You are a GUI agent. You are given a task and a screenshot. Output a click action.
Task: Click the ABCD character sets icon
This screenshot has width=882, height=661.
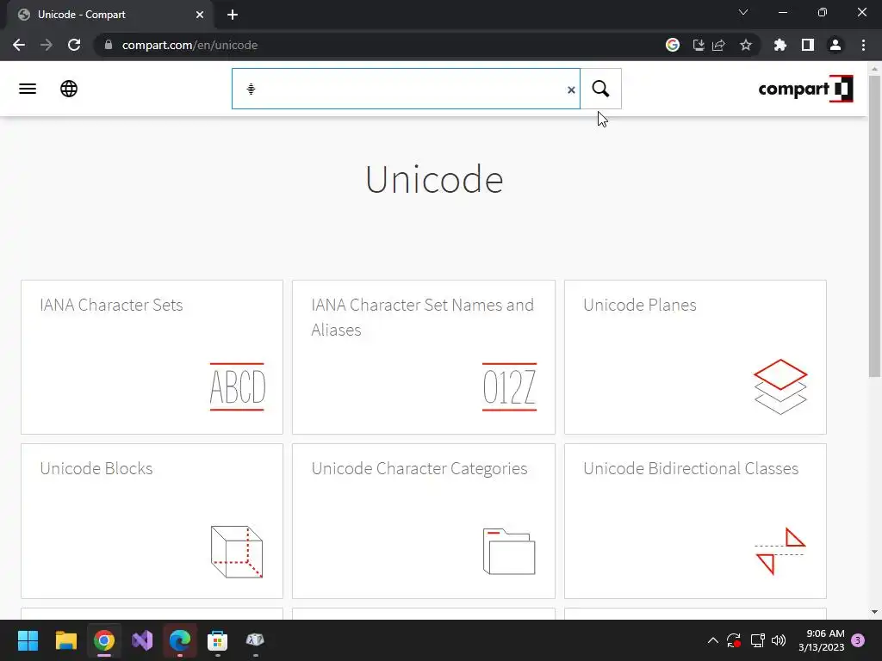coord(237,386)
